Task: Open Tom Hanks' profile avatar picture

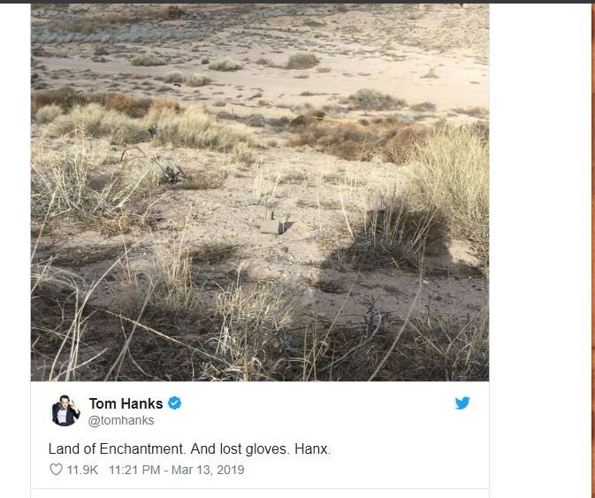Action: [65, 410]
